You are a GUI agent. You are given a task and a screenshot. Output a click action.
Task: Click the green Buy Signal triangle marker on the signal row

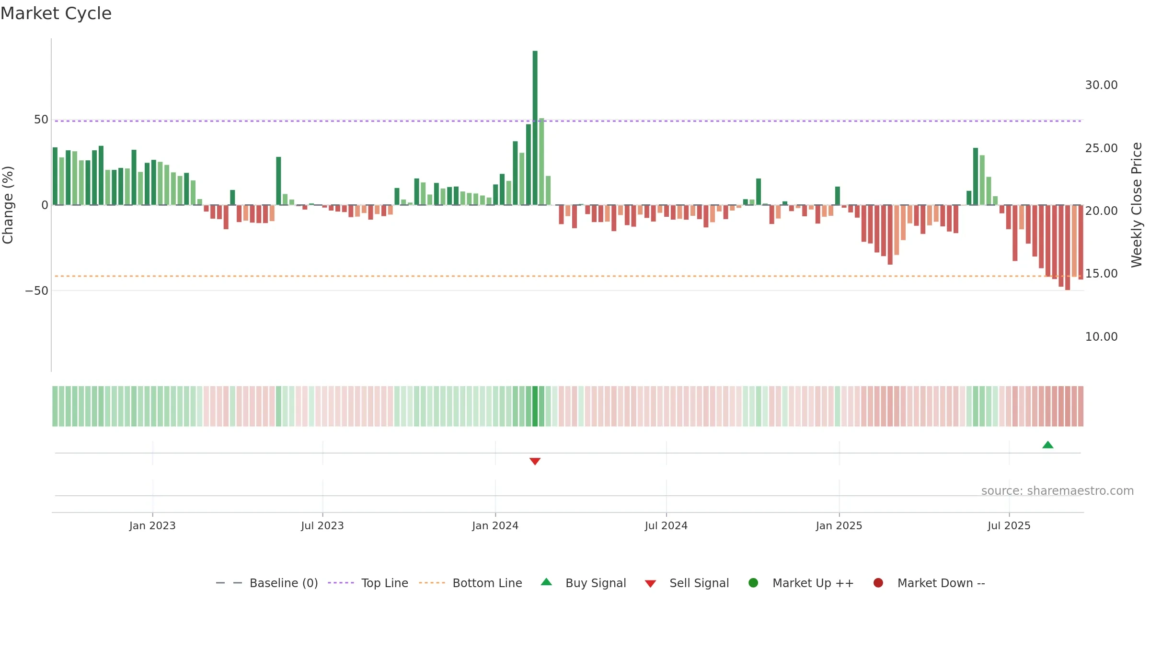click(x=1048, y=445)
